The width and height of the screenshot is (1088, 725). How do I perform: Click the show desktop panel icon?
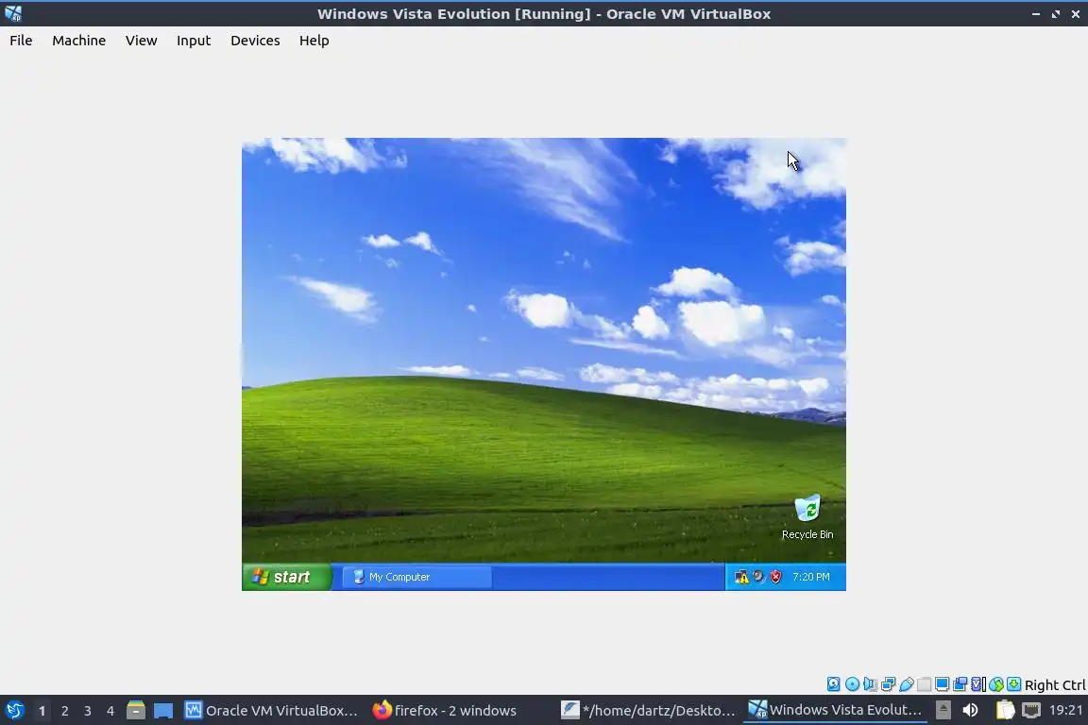tap(163, 711)
